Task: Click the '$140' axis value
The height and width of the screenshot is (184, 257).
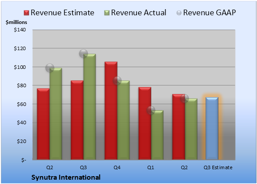Action: pyautogui.click(x=20, y=30)
